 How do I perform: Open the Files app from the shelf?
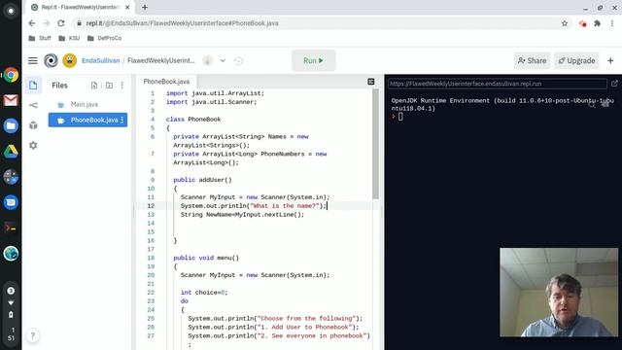click(x=11, y=125)
